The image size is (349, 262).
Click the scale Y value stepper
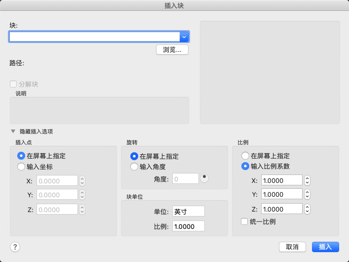point(307,194)
